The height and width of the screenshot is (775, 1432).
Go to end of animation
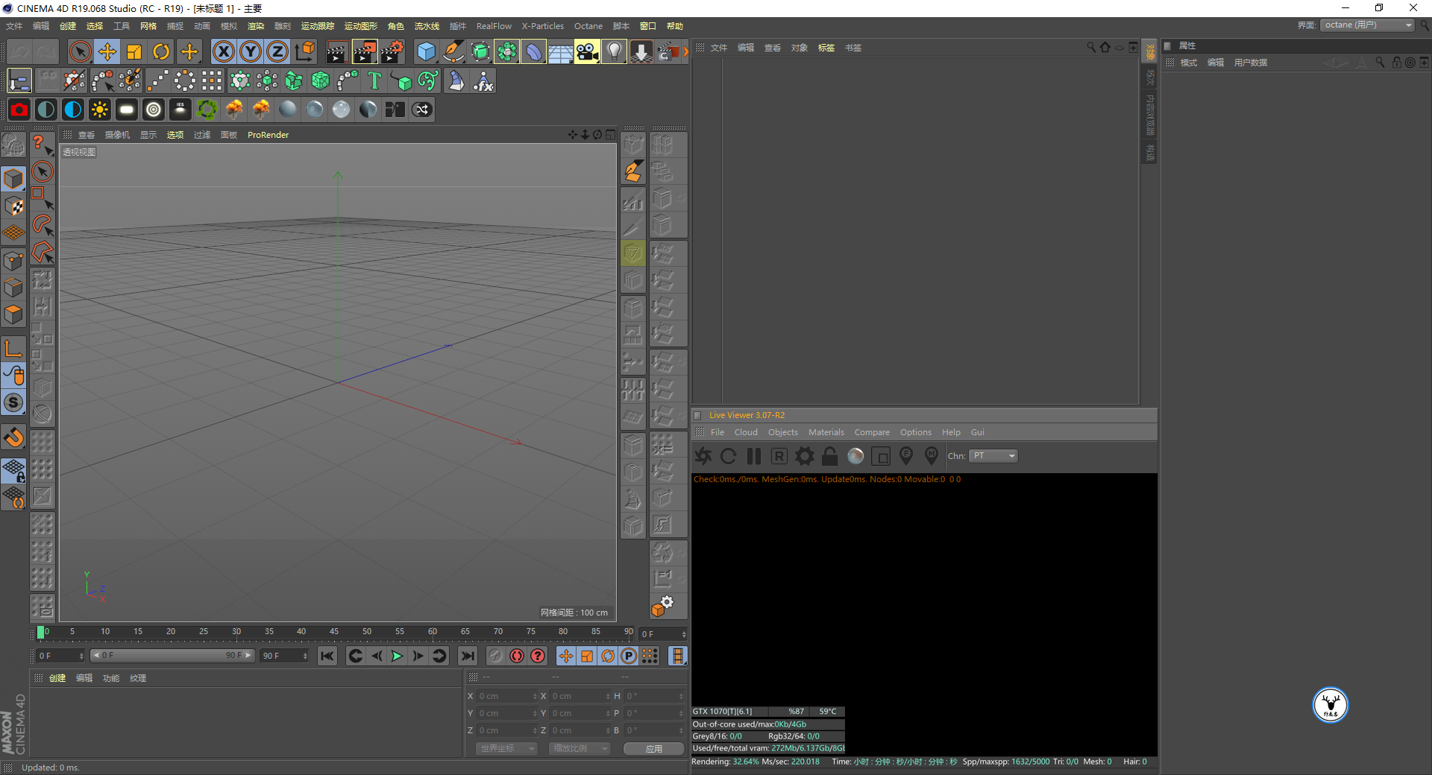467,656
